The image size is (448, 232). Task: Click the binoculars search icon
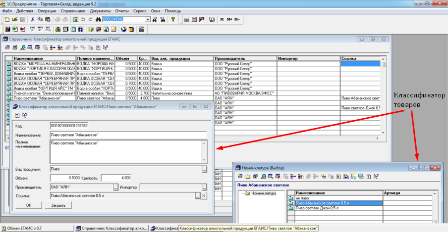[x=98, y=19]
